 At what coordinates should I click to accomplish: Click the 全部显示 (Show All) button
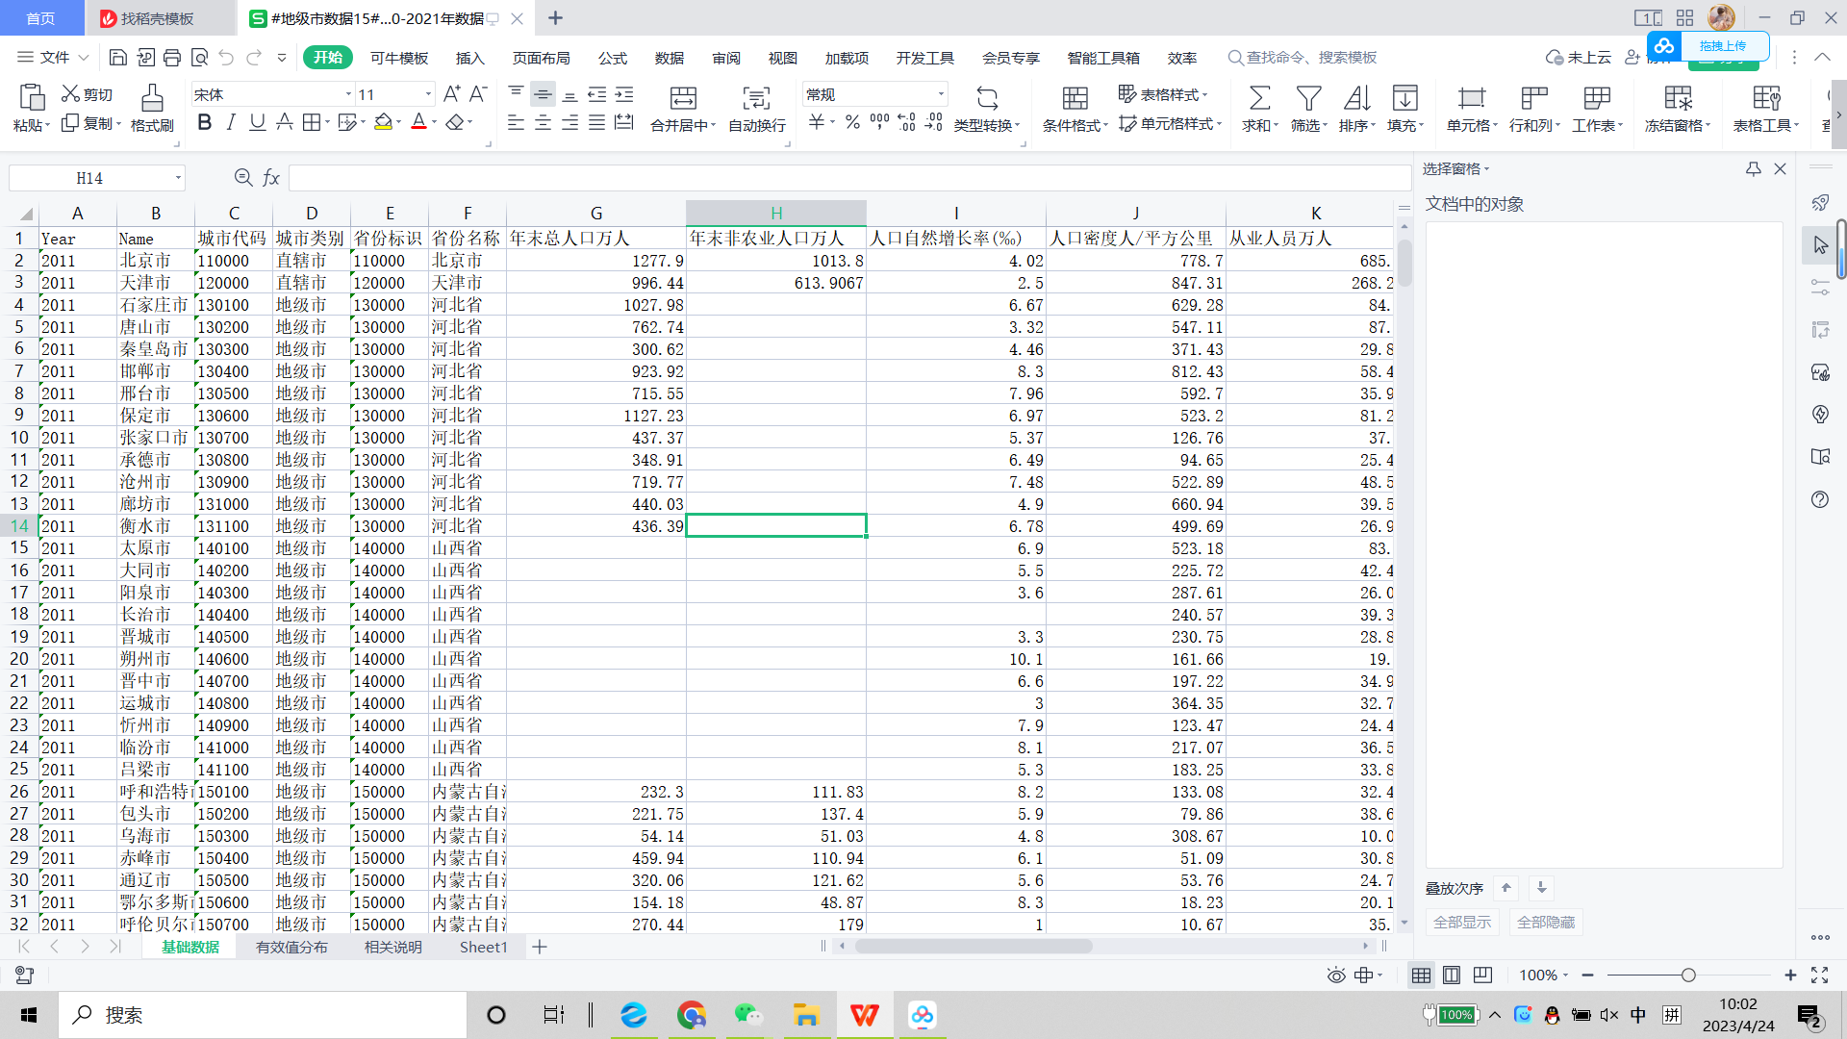coord(1462,922)
